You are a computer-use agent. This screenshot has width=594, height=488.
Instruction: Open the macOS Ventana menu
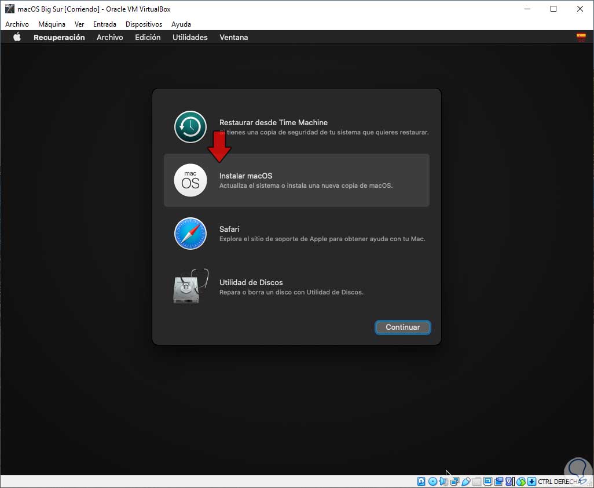click(x=234, y=37)
